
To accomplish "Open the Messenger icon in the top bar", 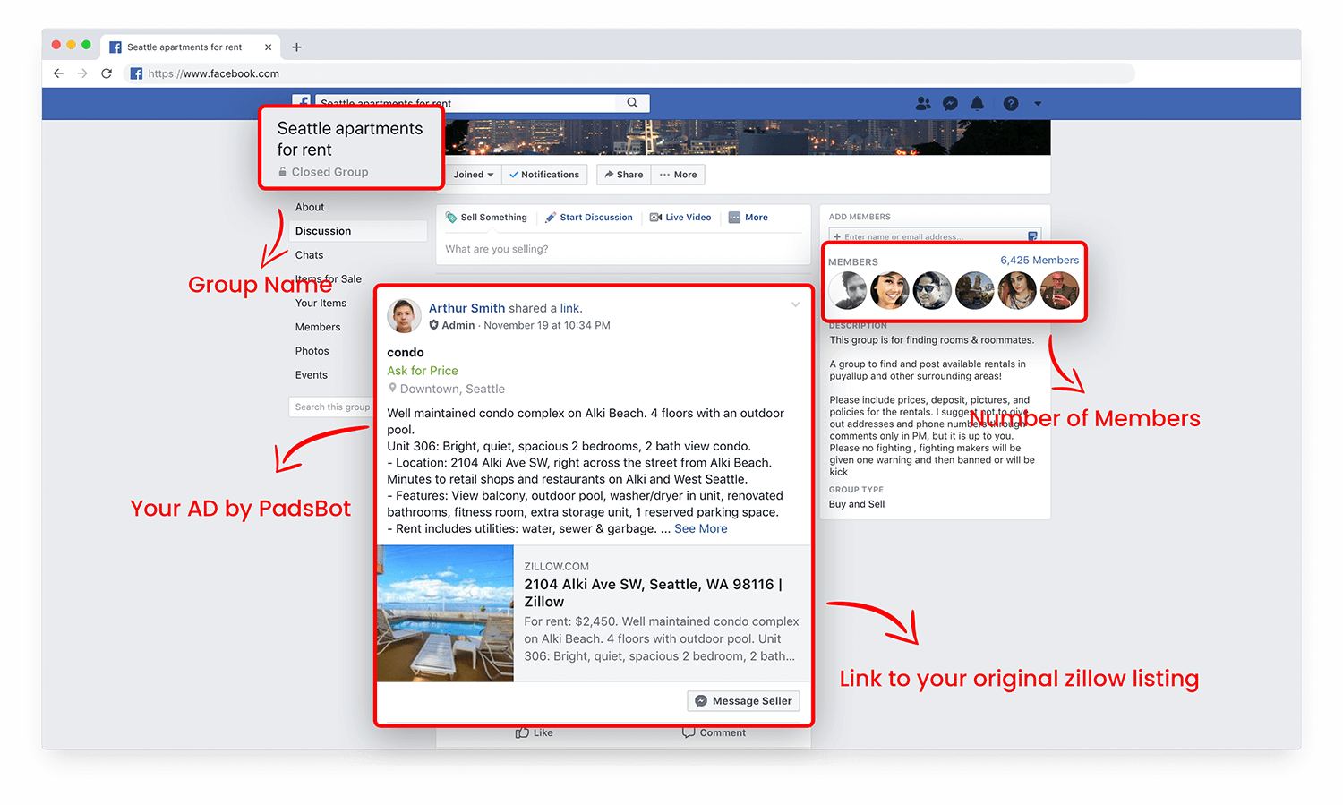I will click(950, 104).
